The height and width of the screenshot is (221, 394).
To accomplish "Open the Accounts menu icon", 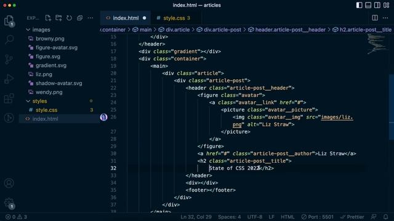I will (9, 183).
